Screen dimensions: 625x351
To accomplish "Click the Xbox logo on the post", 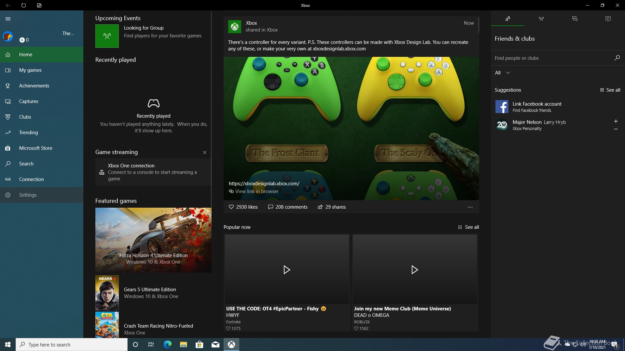I will [x=235, y=27].
